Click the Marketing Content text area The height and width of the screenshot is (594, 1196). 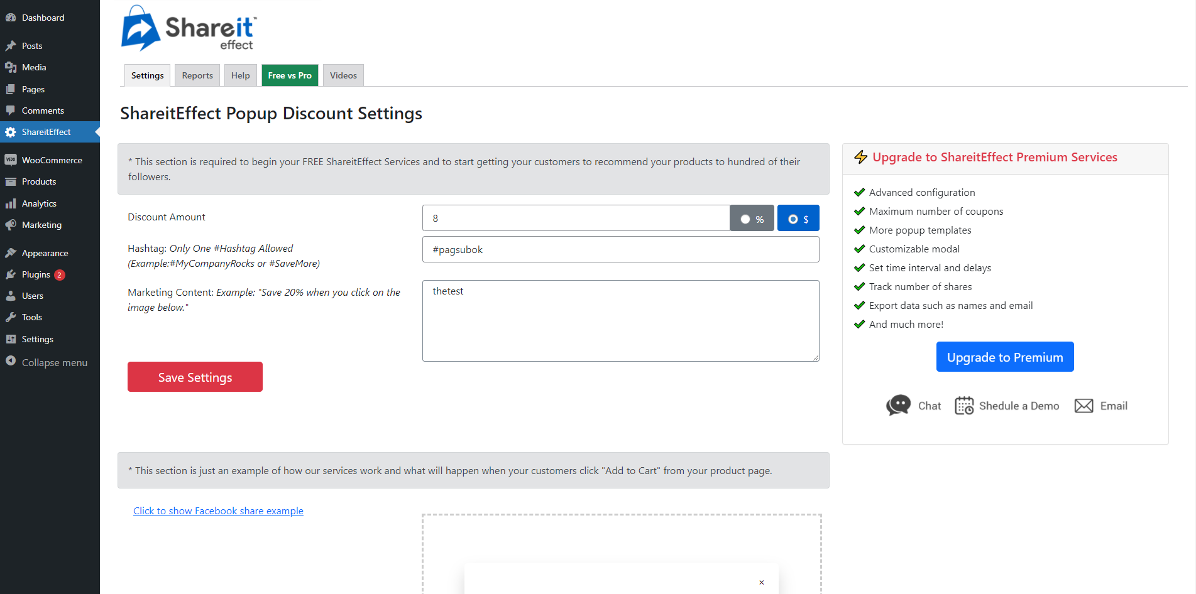coord(620,321)
